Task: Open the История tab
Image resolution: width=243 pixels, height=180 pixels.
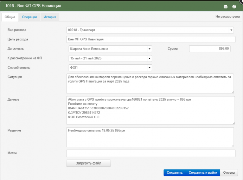Action: [50, 17]
